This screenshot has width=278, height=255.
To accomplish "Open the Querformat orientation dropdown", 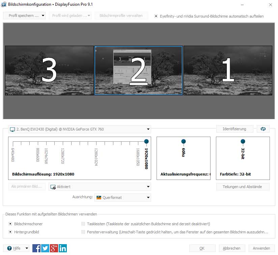I will (123, 198).
